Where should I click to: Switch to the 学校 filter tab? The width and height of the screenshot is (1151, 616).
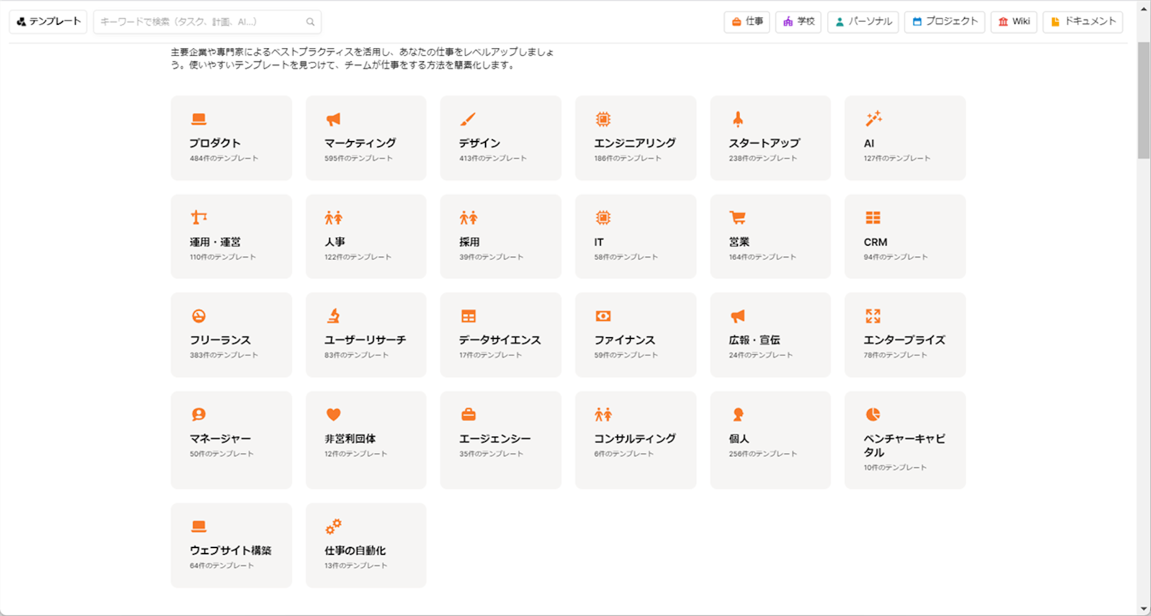(799, 21)
